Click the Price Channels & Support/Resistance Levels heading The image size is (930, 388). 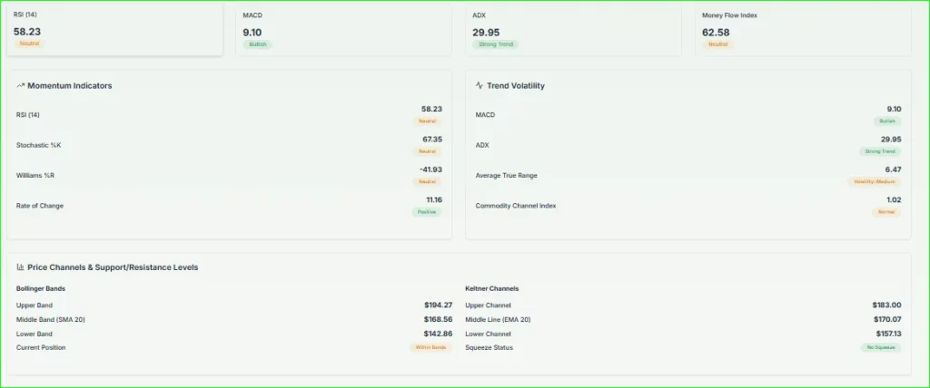[x=113, y=267]
